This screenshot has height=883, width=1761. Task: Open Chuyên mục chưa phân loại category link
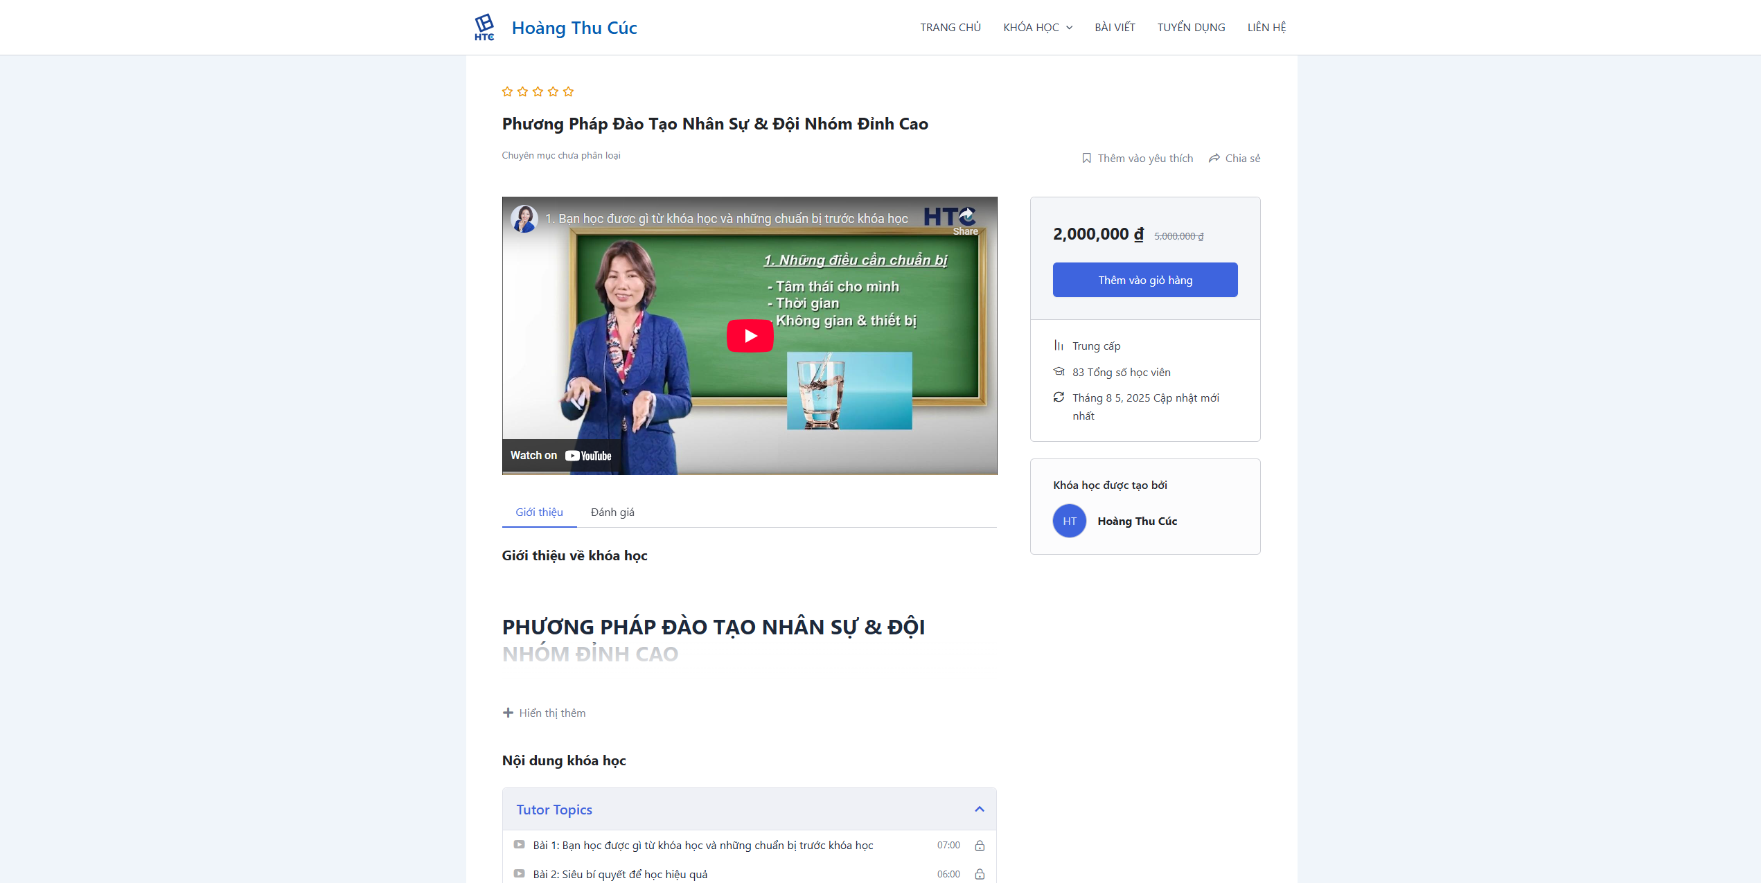(x=561, y=155)
